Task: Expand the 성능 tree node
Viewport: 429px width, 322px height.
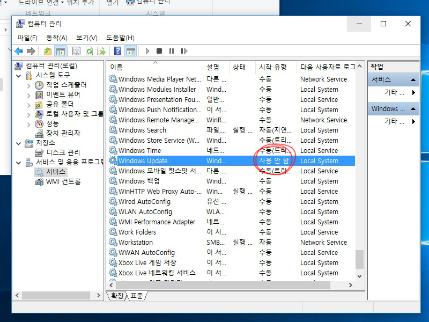Action: pyautogui.click(x=29, y=125)
